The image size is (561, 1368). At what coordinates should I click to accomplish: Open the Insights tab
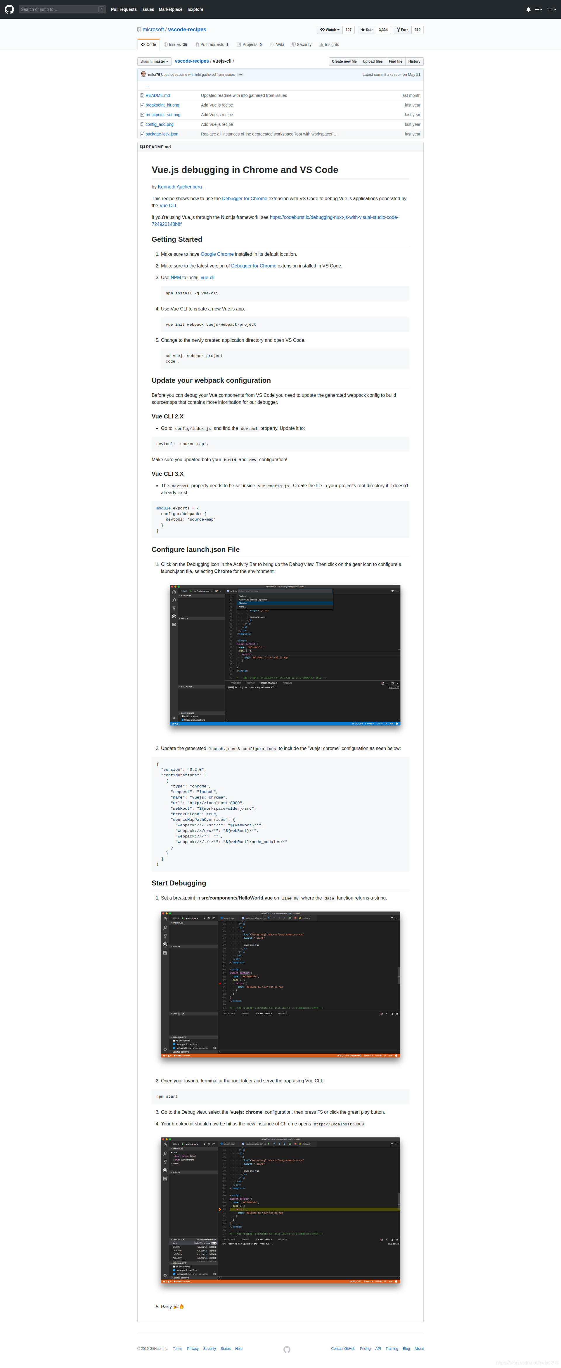coord(329,44)
